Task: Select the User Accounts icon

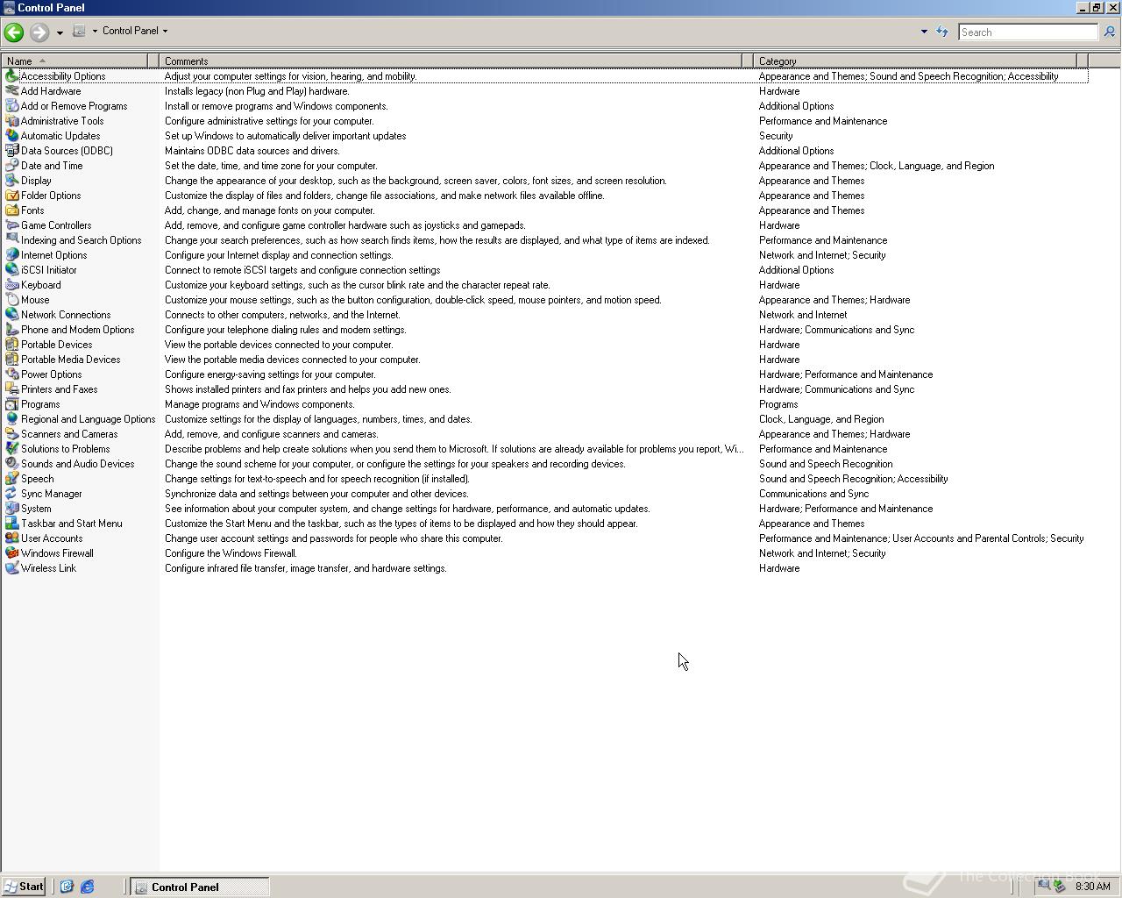Action: click(11, 538)
